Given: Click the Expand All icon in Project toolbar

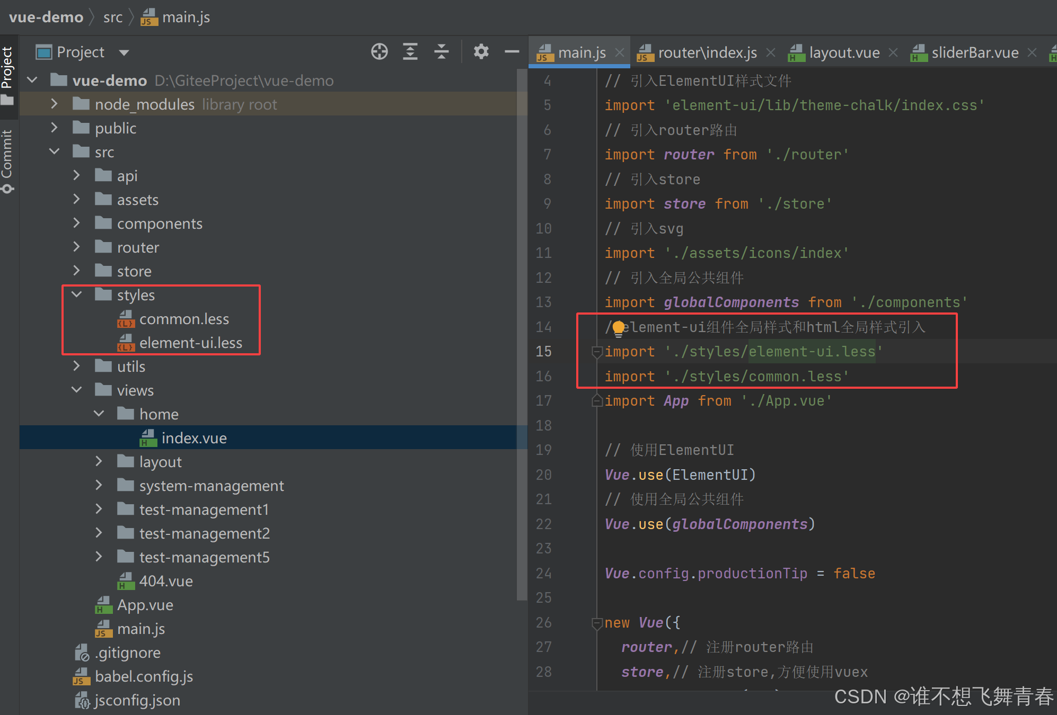Looking at the screenshot, I should tap(410, 51).
